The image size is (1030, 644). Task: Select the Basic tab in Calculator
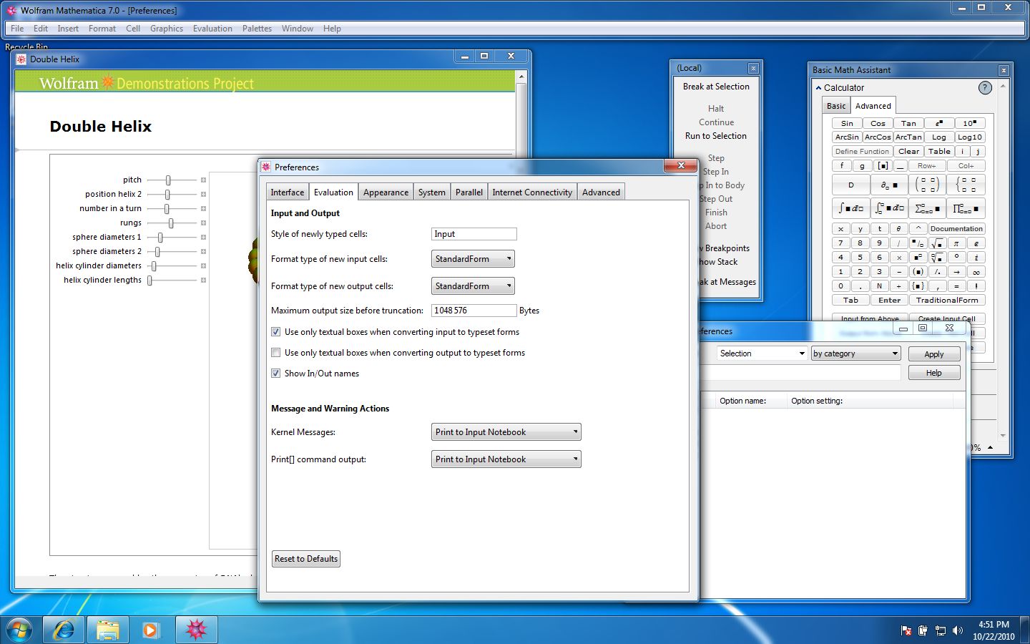[x=836, y=106]
